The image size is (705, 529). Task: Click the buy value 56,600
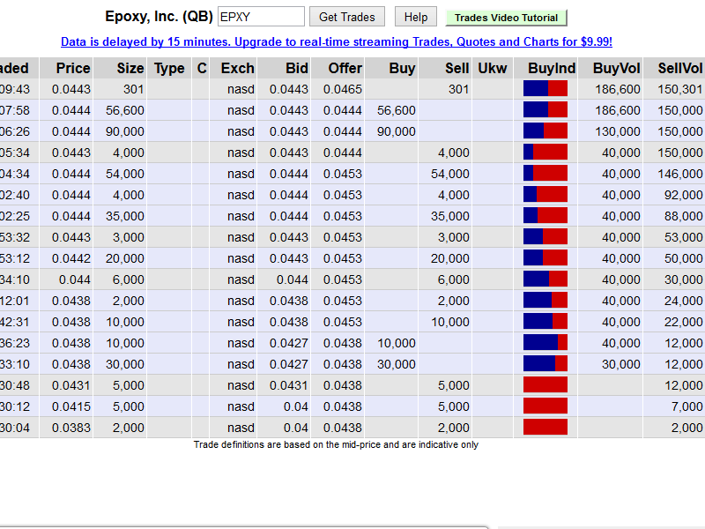(x=396, y=110)
